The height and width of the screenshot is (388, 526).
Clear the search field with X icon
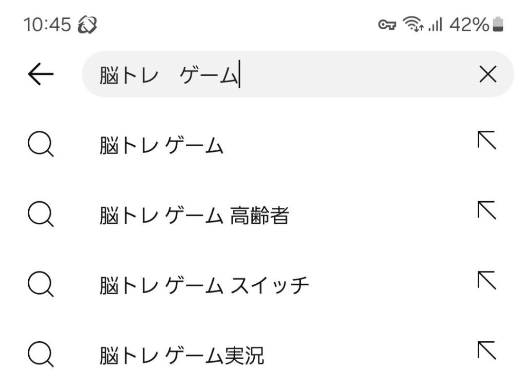click(x=487, y=75)
